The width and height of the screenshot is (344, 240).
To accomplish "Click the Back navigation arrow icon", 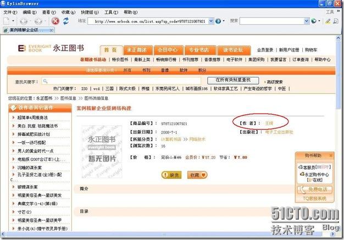I will coord(24,21).
